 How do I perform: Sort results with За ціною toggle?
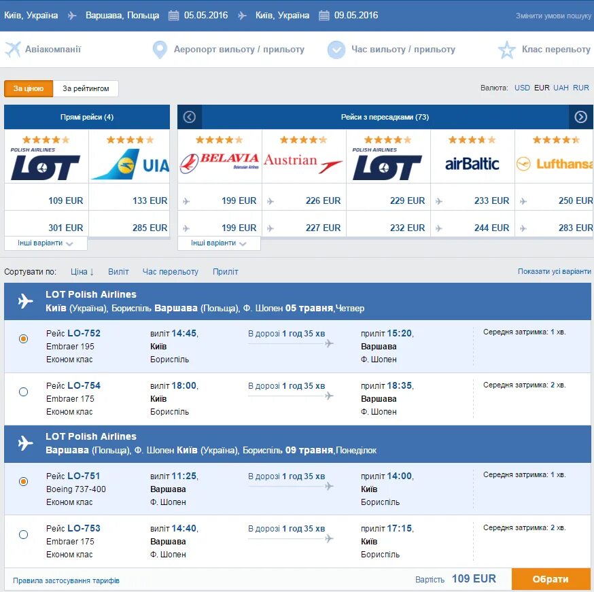(x=29, y=88)
